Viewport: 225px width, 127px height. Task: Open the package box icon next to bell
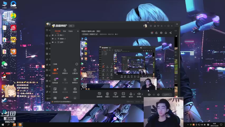coord(161,33)
